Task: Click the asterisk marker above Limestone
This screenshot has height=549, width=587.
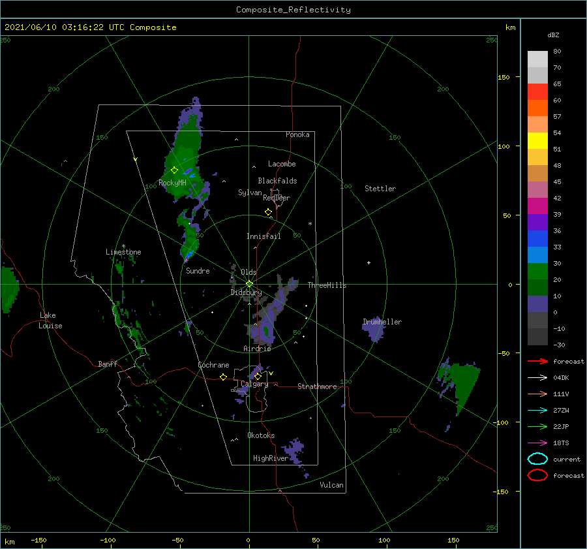Action: (x=123, y=246)
